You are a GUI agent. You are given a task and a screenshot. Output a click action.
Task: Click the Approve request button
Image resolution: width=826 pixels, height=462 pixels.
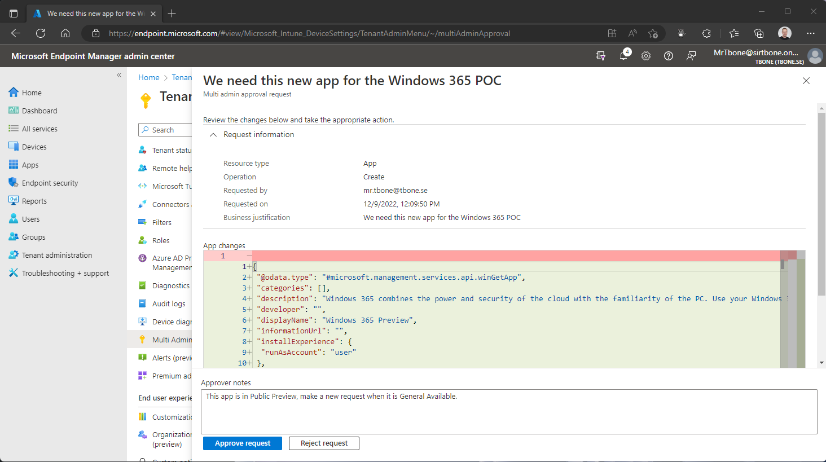coord(242,443)
